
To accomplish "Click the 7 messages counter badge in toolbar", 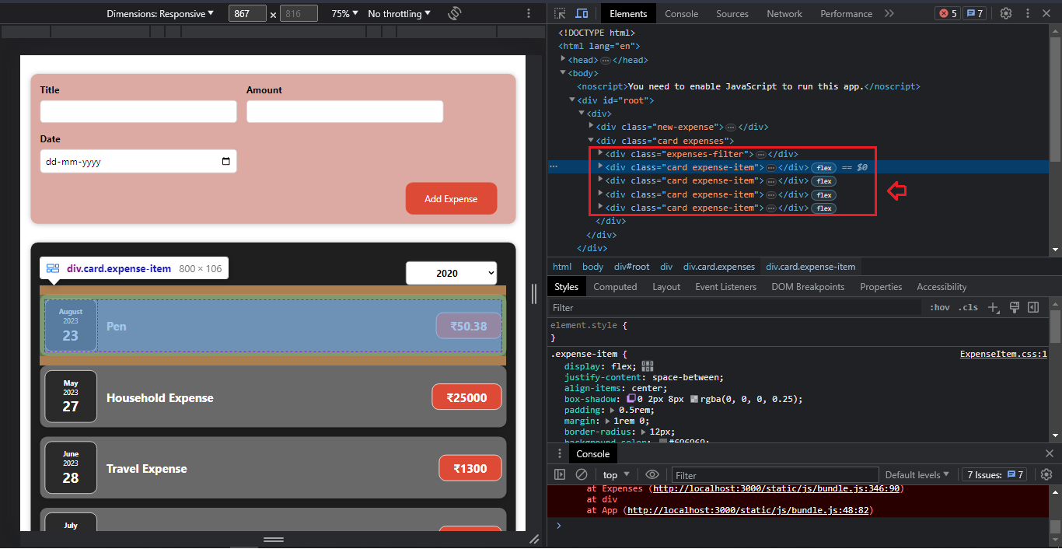I will point(974,13).
